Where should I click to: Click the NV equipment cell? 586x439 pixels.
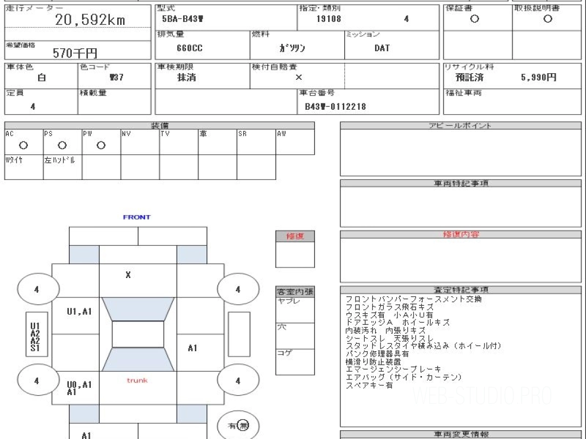pyautogui.click(x=140, y=142)
